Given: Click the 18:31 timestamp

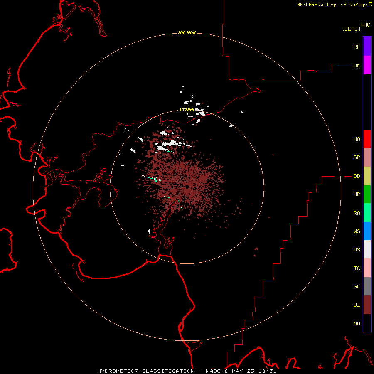Looking at the screenshot, I should (x=267, y=371).
